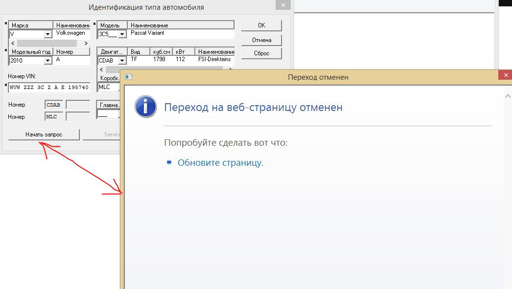Open the Модель 3C5 dropdown
The width and height of the screenshot is (512, 289).
(122, 34)
